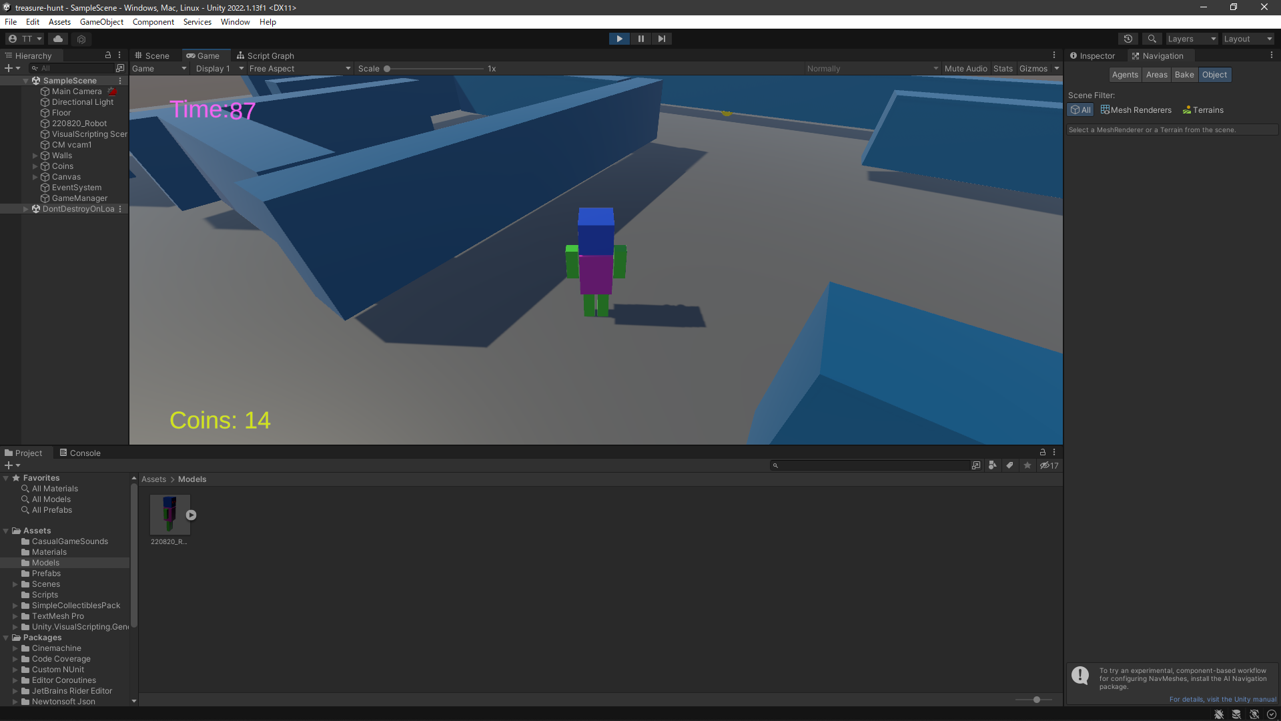Toggle Stats overlay in Game view

1002,69
